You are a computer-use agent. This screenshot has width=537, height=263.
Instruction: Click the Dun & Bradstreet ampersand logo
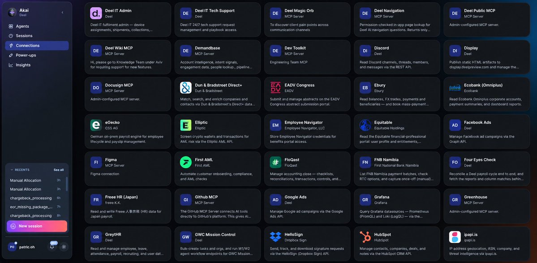186,88
